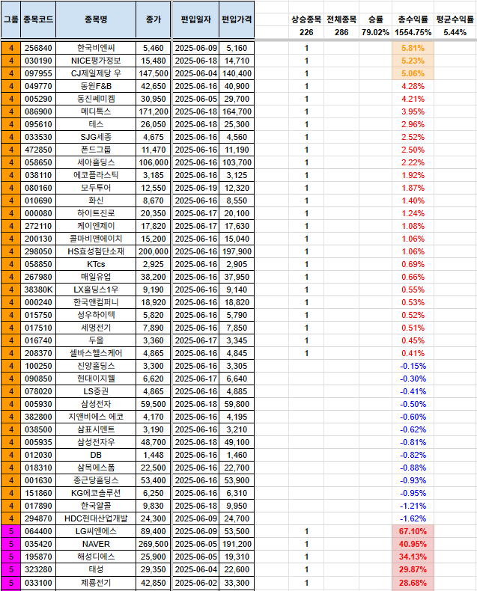The height and width of the screenshot is (591, 477).
Task: Select the cell showing 226
Action: coord(306,32)
